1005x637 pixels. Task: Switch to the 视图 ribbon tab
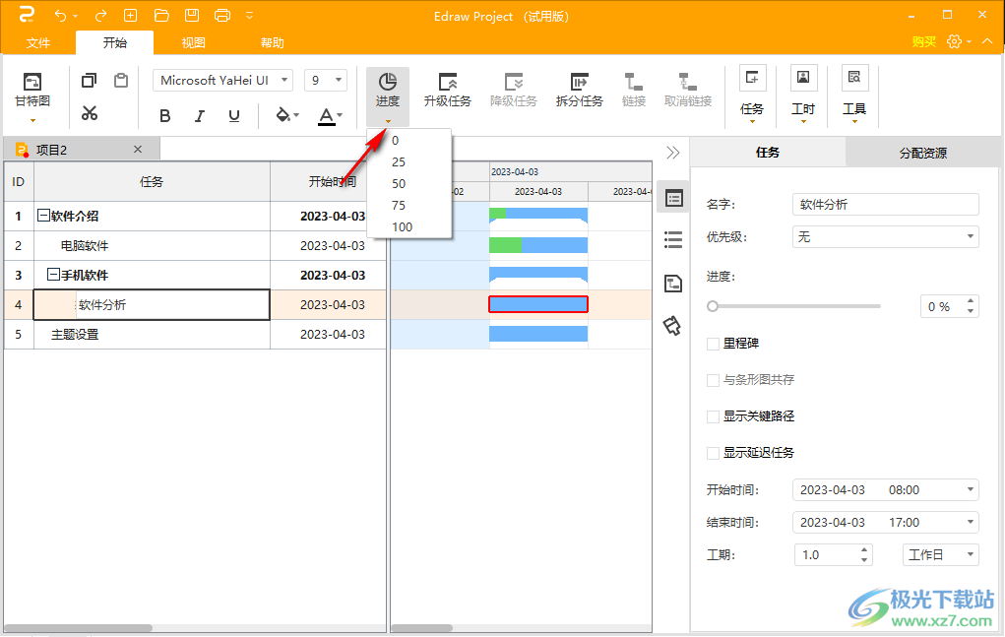[194, 43]
